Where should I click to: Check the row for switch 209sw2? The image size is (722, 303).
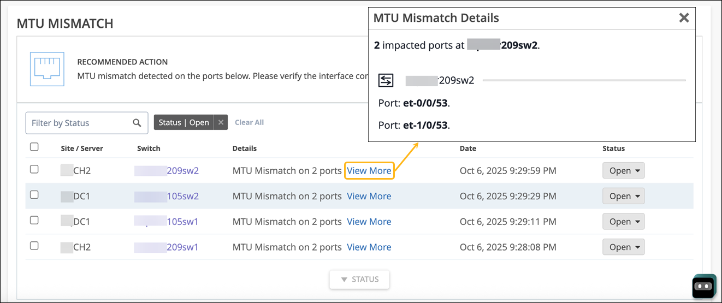tap(34, 170)
